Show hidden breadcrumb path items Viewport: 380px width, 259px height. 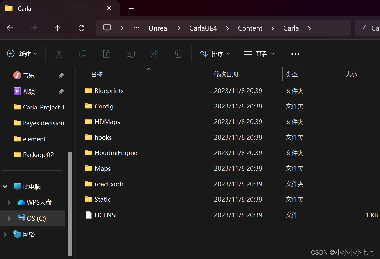[x=137, y=28]
